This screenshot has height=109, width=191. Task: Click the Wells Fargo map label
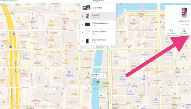click(101, 96)
